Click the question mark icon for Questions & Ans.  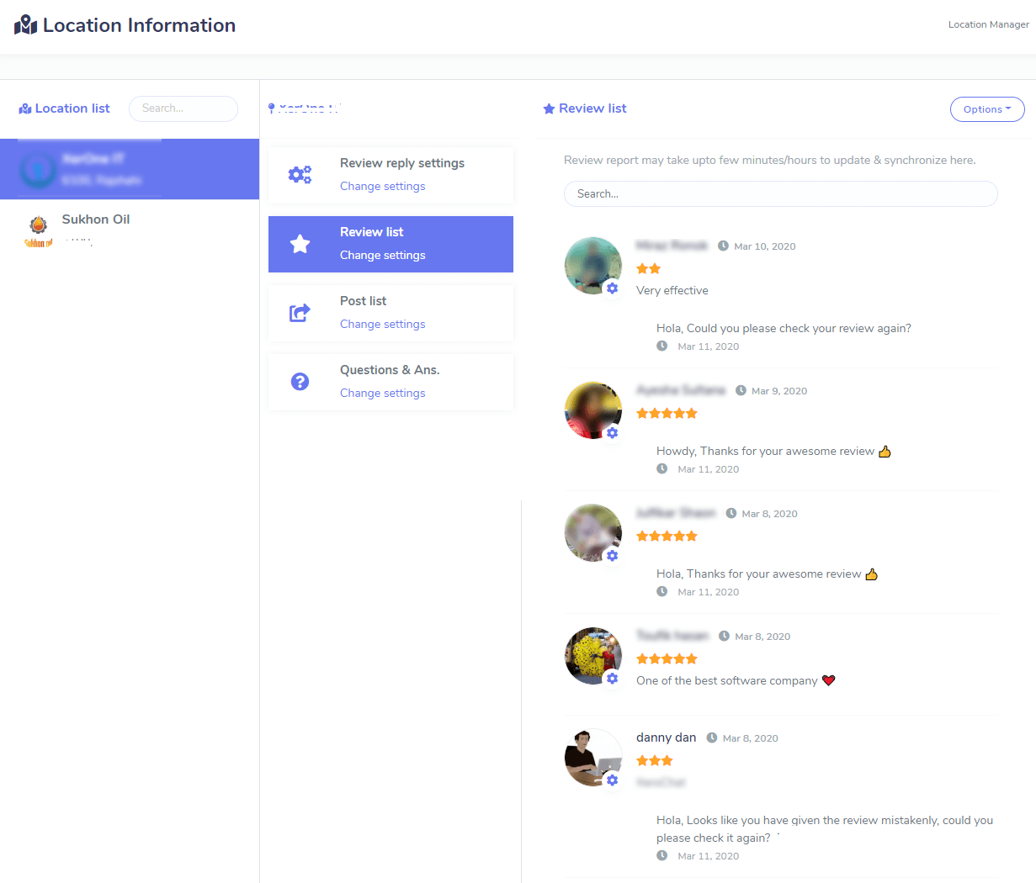coord(300,382)
